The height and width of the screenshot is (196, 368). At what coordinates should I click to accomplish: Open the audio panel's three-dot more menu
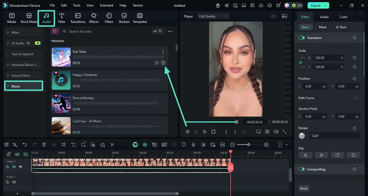pos(170,31)
